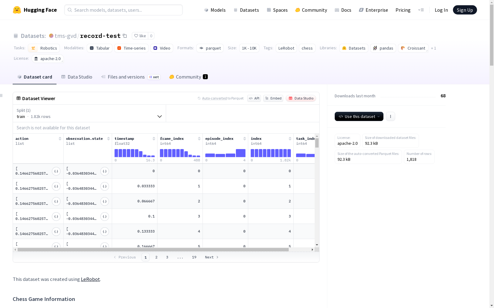Switch to the dataset Community tab
This screenshot has height=308, width=494.
(188, 77)
